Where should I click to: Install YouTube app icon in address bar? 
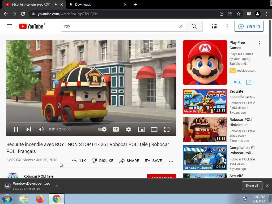[221, 14]
